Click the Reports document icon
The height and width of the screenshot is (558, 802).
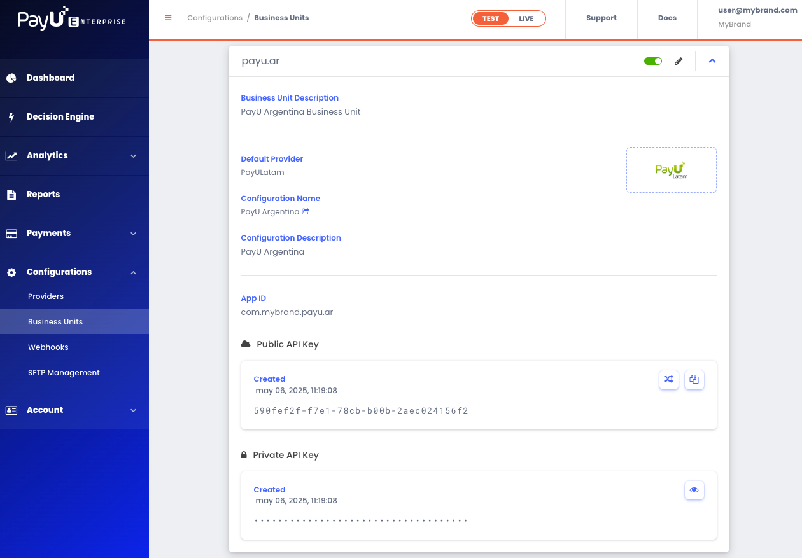(x=11, y=195)
